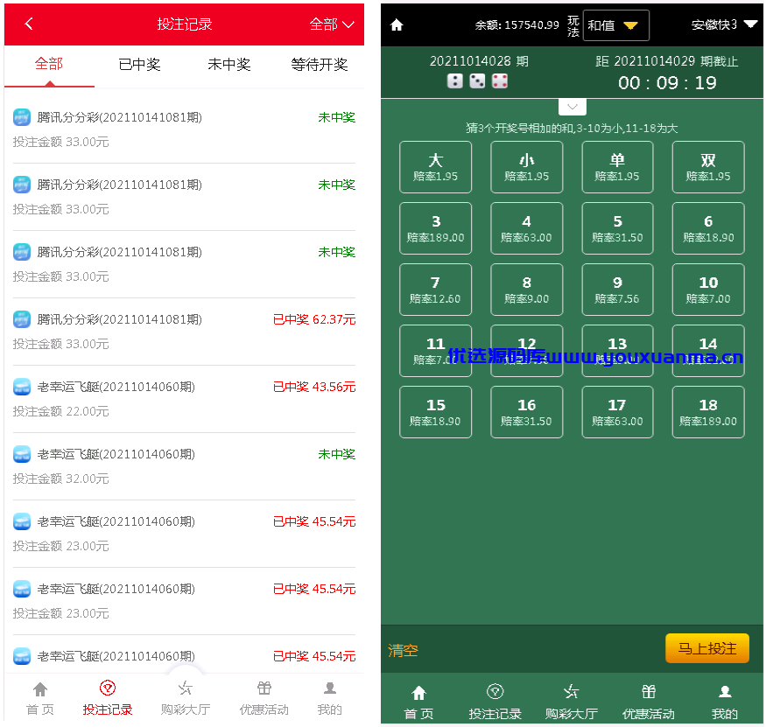This screenshot has height=727, width=766.
Task: Choose sum 14 bet tile
Action: point(708,351)
